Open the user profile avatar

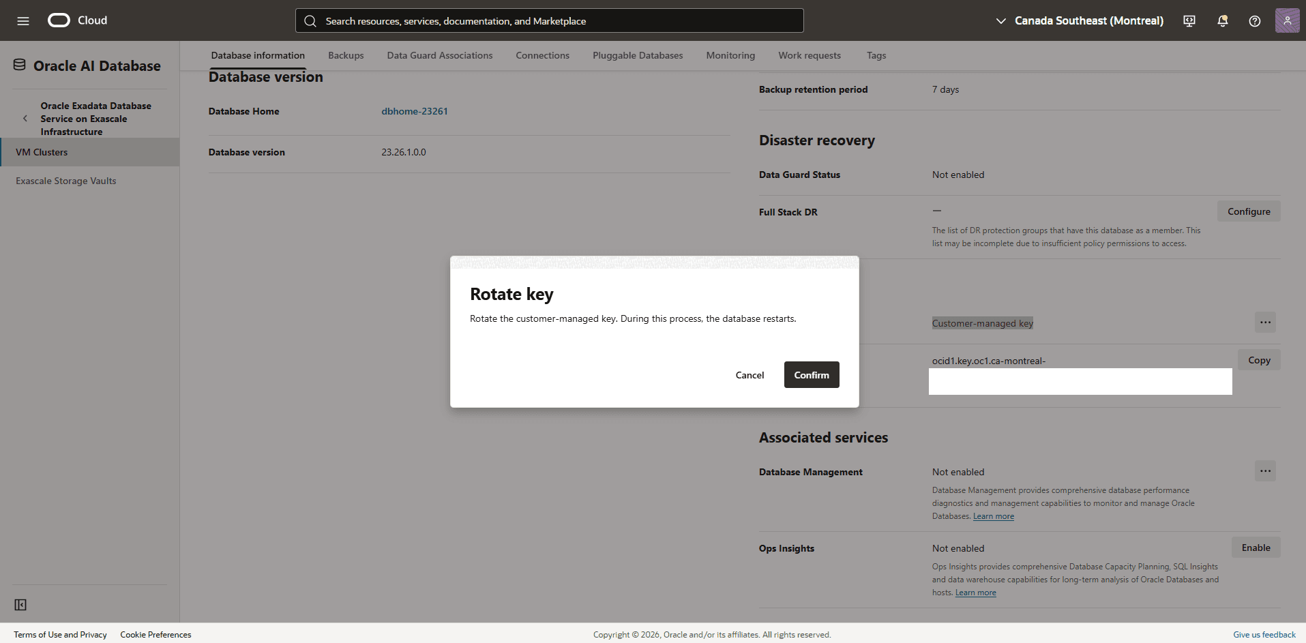pyautogui.click(x=1288, y=20)
